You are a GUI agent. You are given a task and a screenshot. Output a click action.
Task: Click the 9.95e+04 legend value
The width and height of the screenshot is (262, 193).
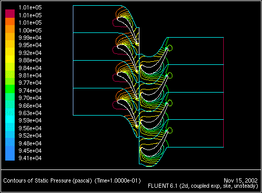(x=30, y=45)
